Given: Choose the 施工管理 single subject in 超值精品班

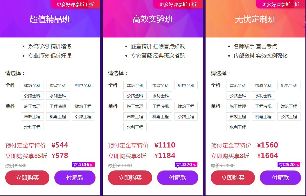Looking at the screenshot, I should coord(32,106).
